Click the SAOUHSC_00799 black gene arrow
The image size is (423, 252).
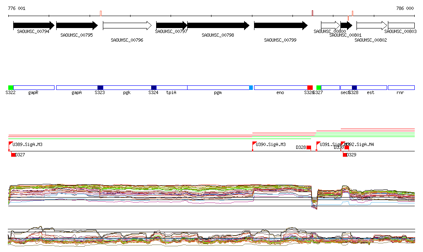point(280,26)
